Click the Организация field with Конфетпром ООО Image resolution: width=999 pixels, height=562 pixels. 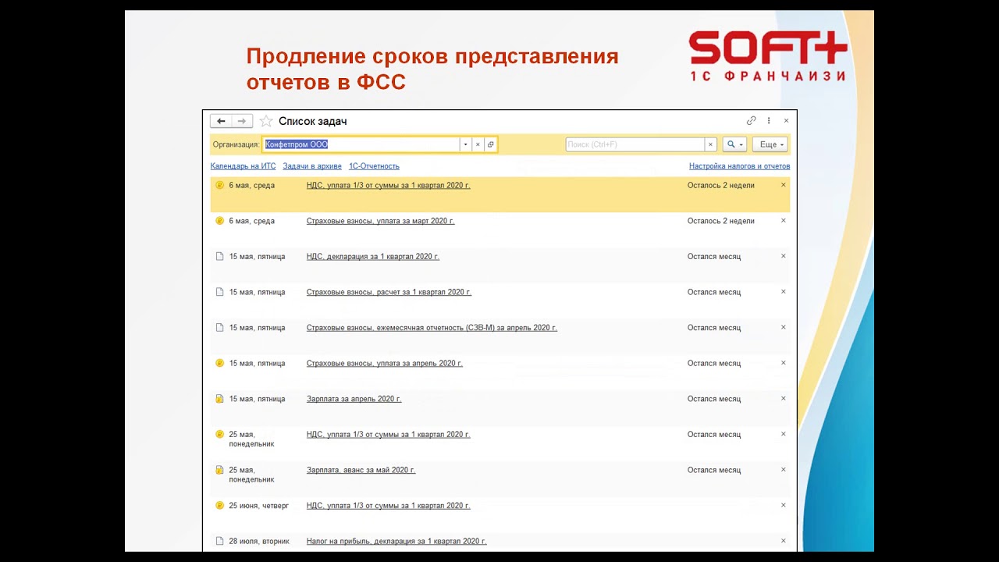coord(361,144)
